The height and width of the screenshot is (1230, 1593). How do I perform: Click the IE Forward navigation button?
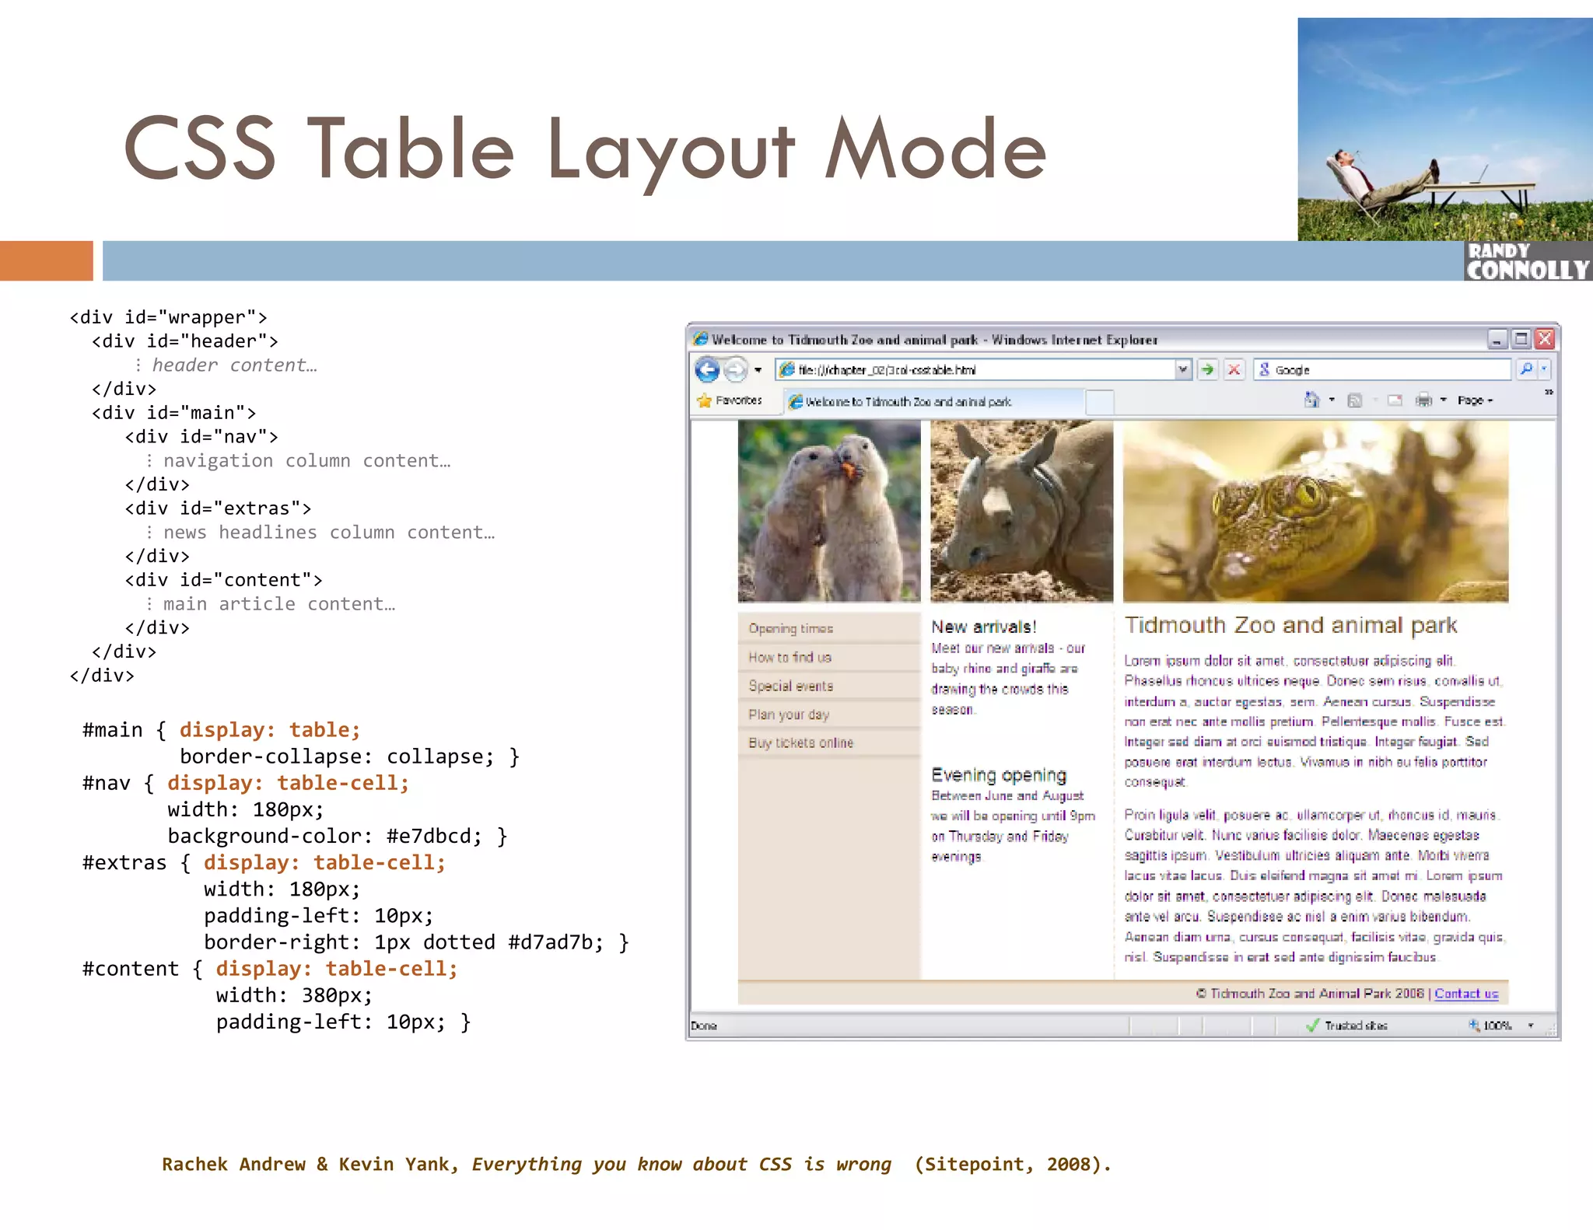point(735,369)
